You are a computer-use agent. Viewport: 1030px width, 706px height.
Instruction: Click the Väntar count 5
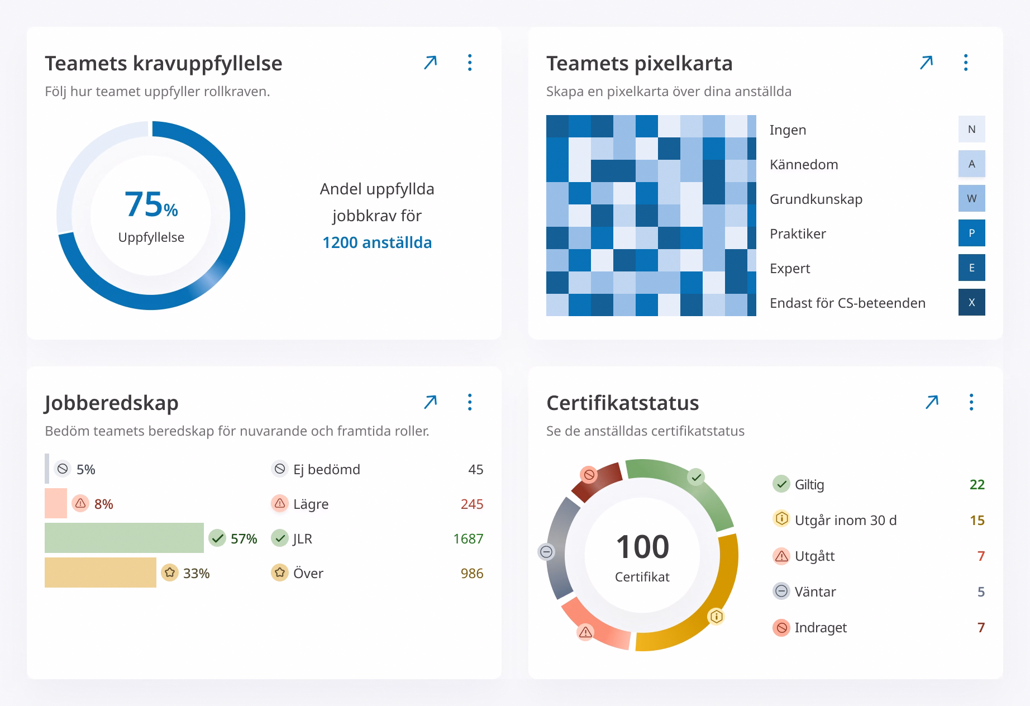coord(981,591)
